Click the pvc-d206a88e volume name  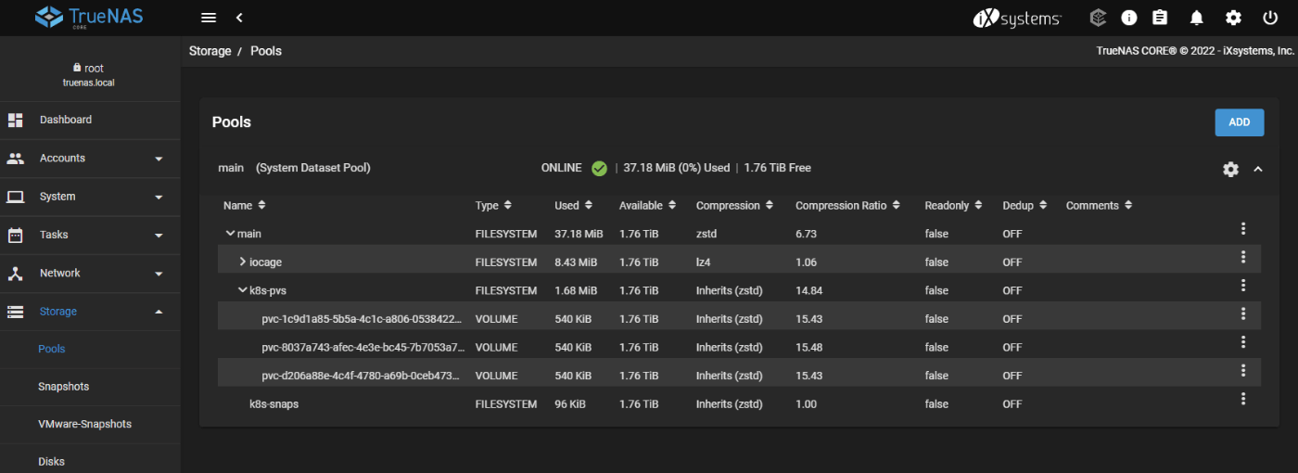[362, 376]
